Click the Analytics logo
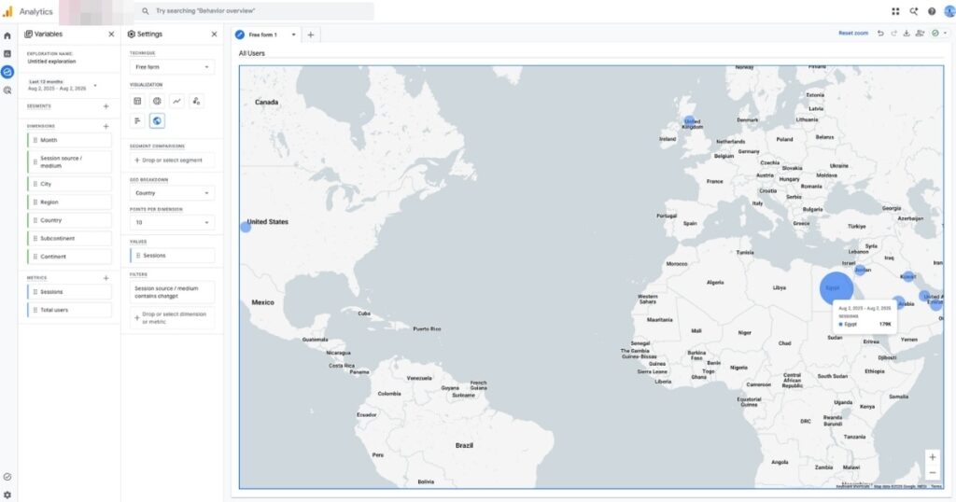 pos(7,11)
